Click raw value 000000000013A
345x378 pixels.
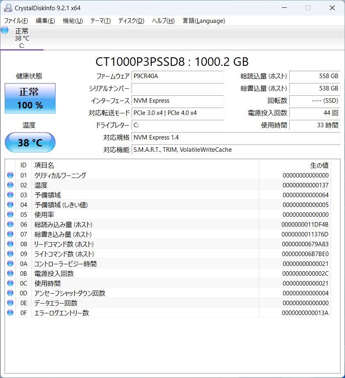[x=305, y=313]
